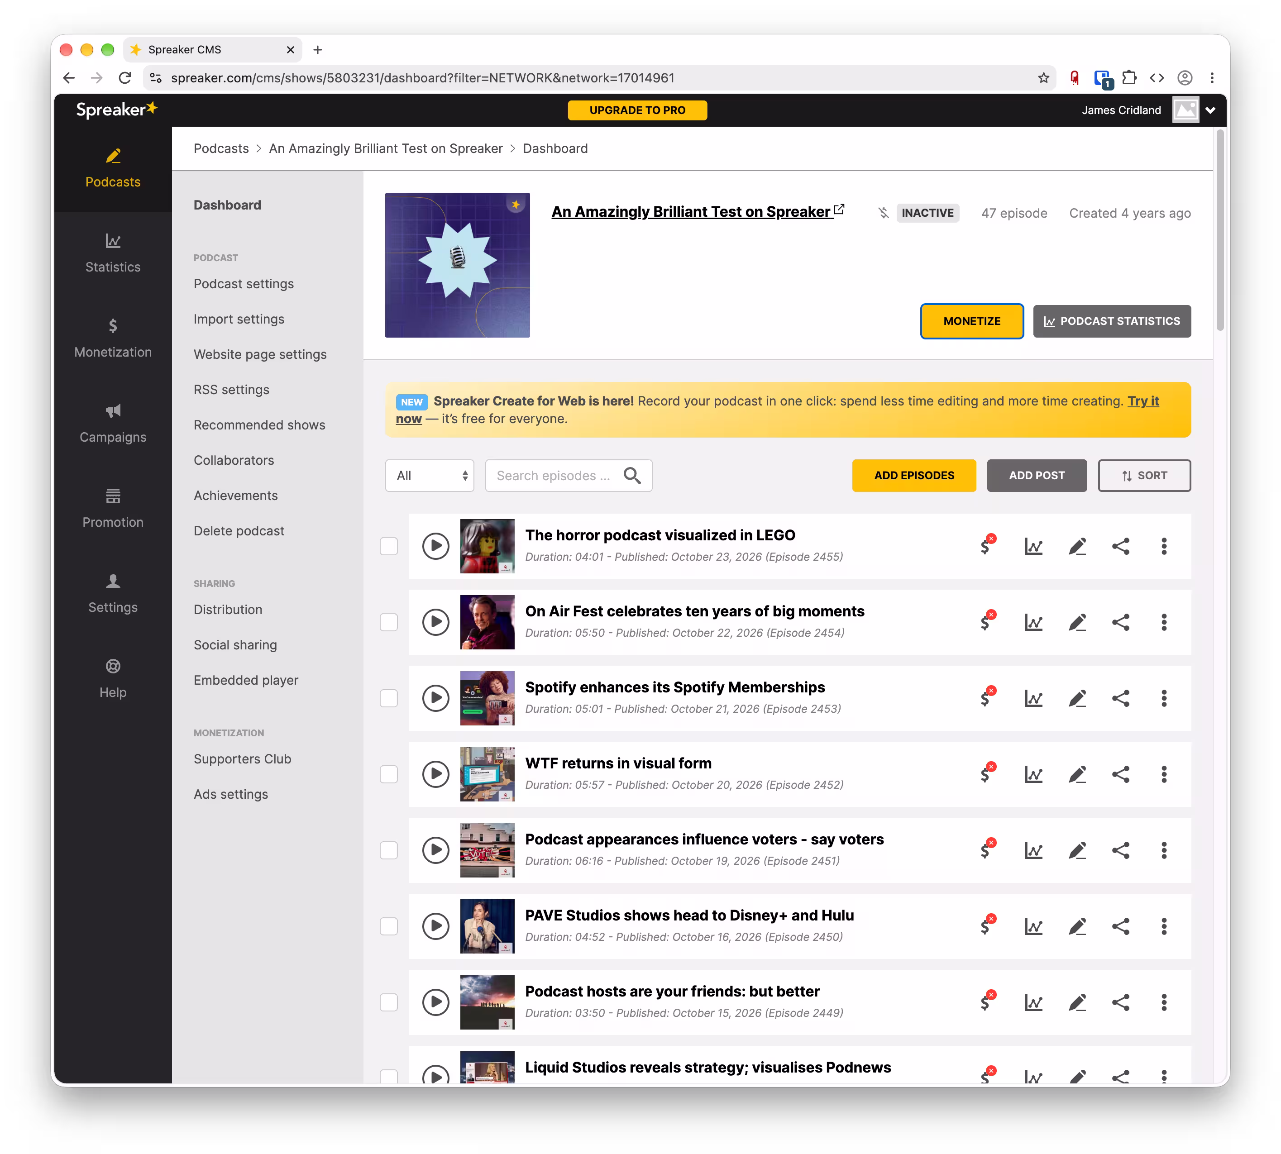1281x1154 pixels.
Task: Share the horror podcast LEGO episode
Action: [1120, 546]
